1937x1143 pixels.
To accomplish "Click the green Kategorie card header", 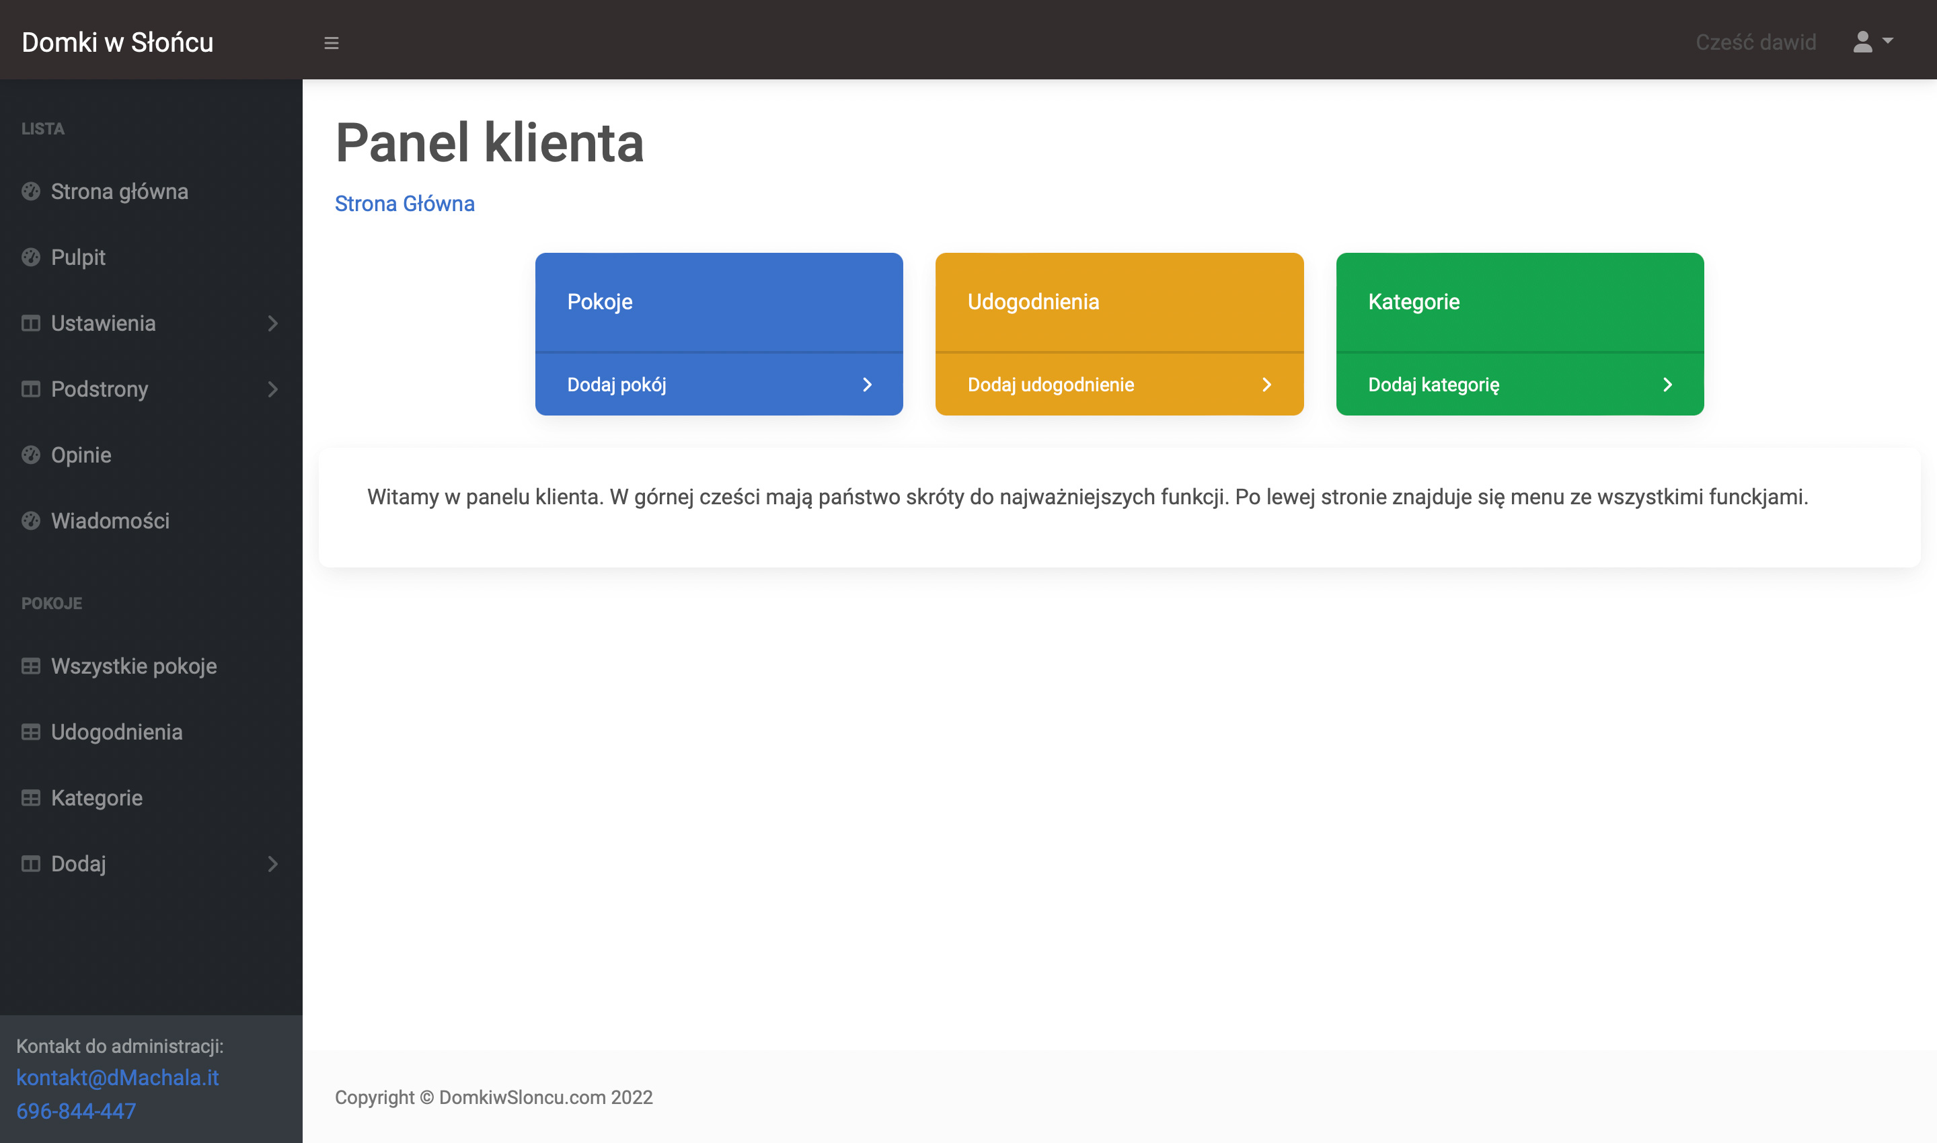I will point(1519,302).
